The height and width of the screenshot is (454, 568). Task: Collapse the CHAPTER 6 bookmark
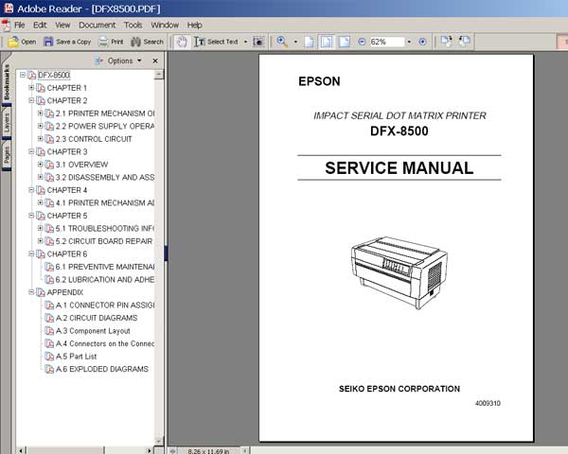(31, 253)
